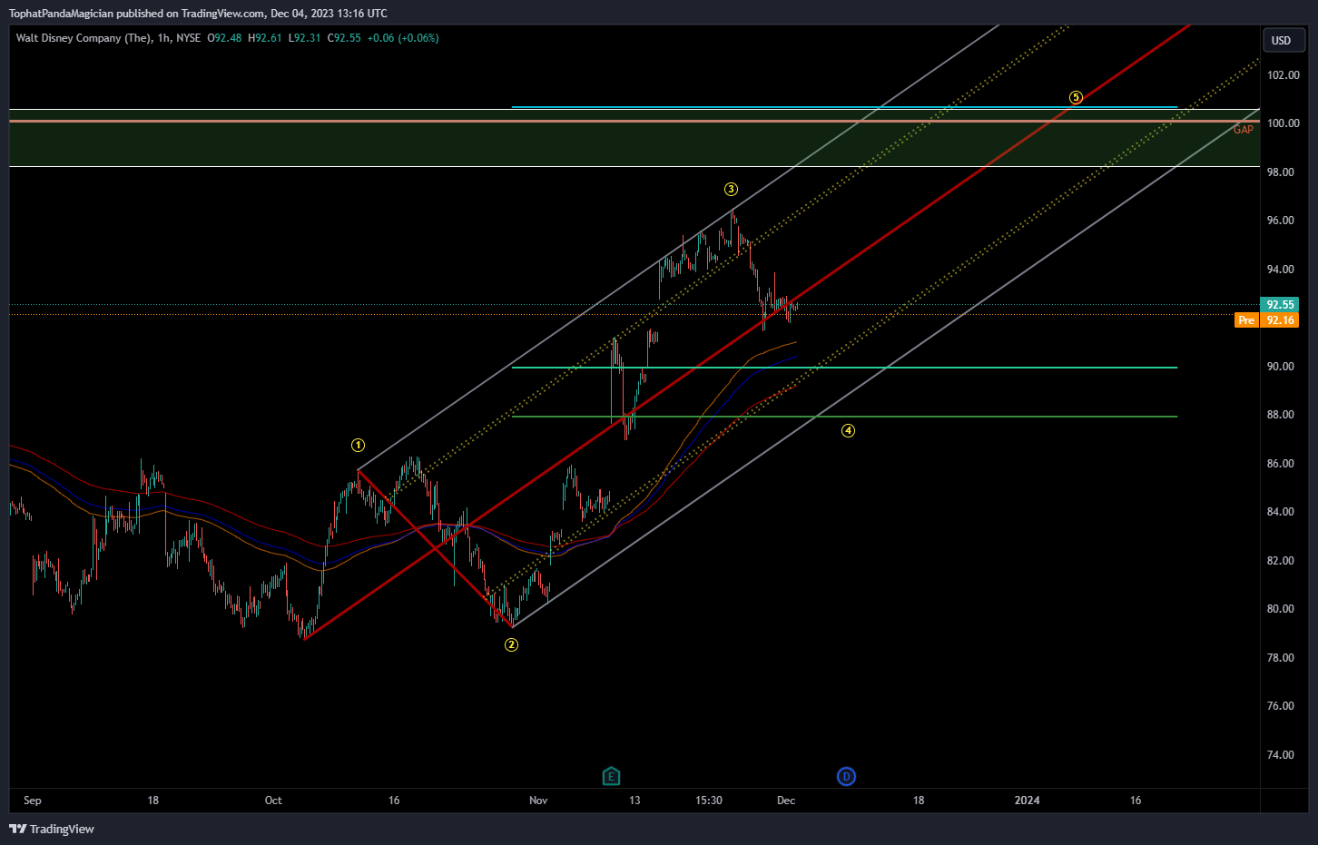Click the published-by TophatPandaMagician caption
The image size is (1318, 845).
click(x=198, y=14)
